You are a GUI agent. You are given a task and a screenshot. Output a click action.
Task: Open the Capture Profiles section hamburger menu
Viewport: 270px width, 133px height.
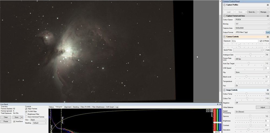coord(268,5)
